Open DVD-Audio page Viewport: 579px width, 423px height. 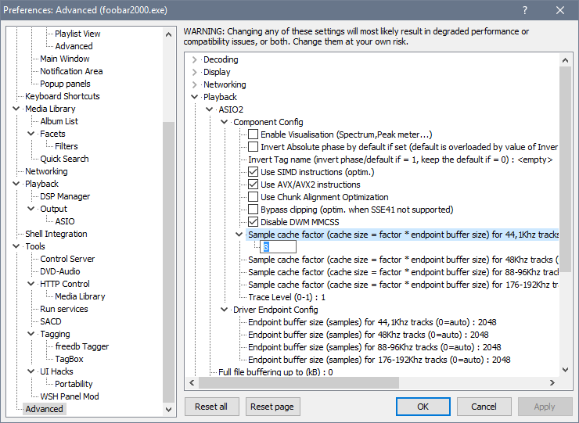pos(59,271)
